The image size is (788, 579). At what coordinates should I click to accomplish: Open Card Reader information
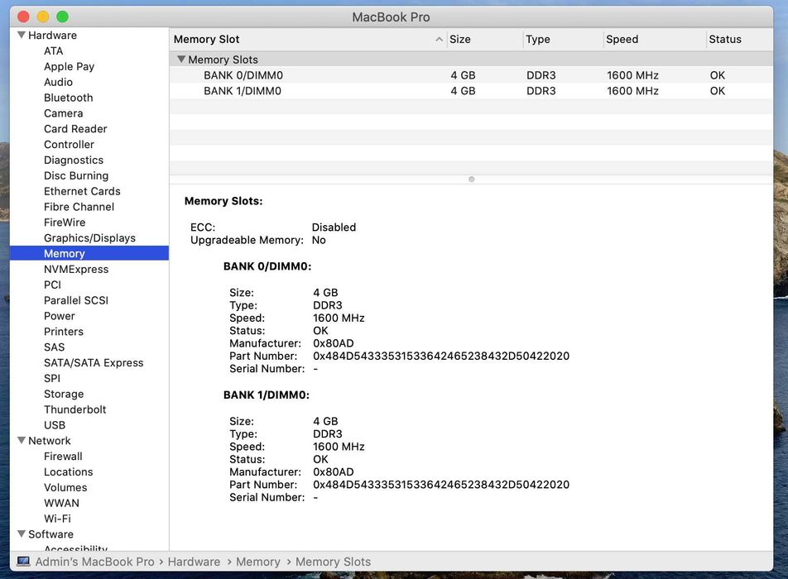pos(75,128)
